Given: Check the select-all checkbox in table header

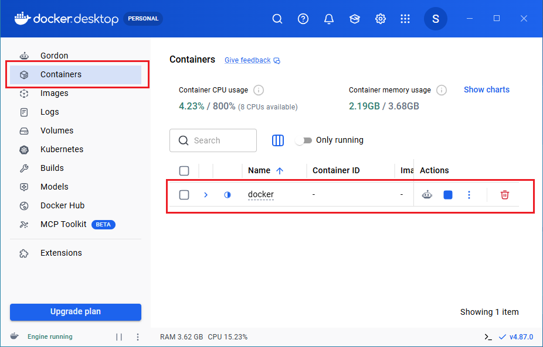Looking at the screenshot, I should [184, 171].
